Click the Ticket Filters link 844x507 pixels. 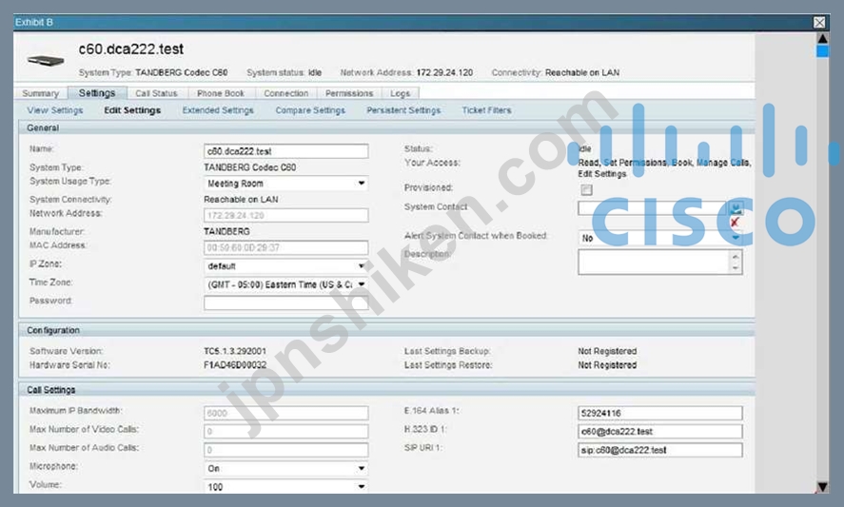pos(486,110)
